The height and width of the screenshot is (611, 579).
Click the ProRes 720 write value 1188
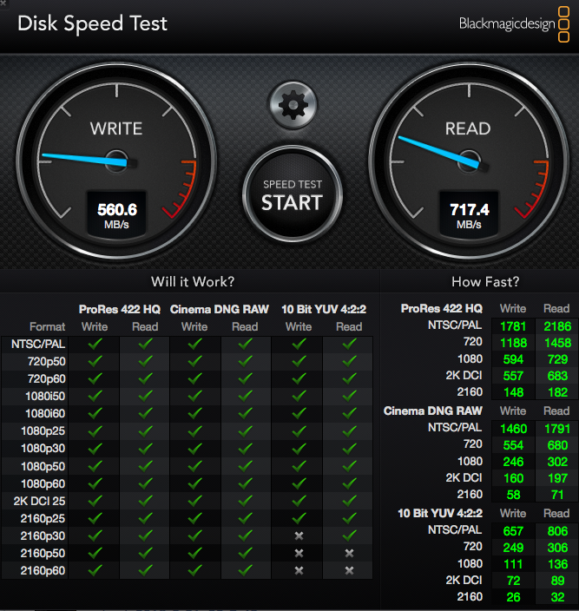tap(514, 343)
